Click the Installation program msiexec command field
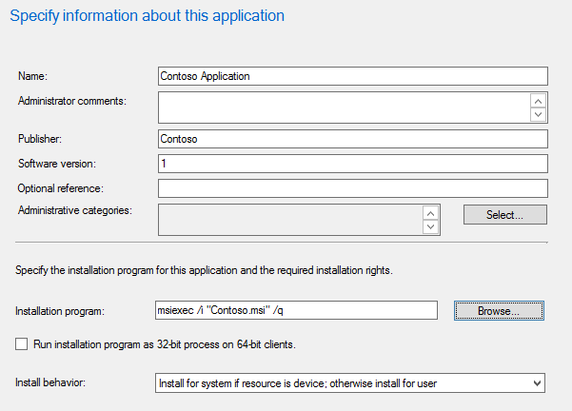This screenshot has height=411, width=572. [295, 310]
